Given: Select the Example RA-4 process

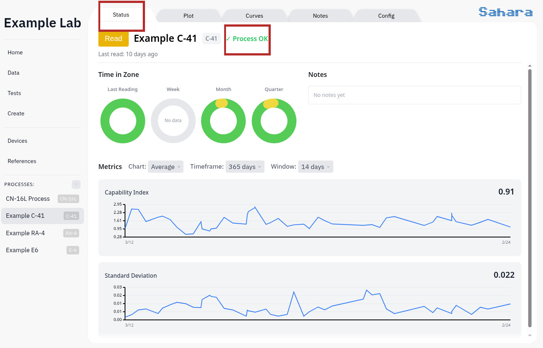Looking at the screenshot, I should click(x=25, y=233).
